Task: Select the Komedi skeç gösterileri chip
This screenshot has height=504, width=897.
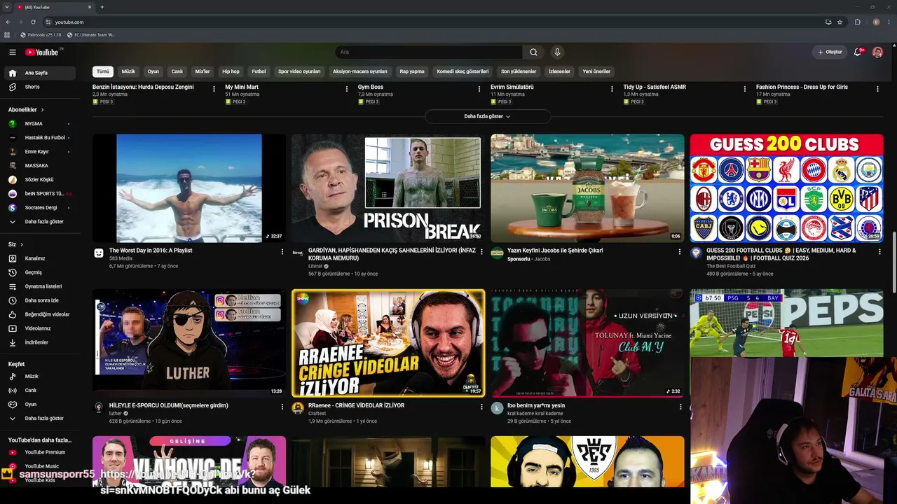Action: tap(463, 71)
